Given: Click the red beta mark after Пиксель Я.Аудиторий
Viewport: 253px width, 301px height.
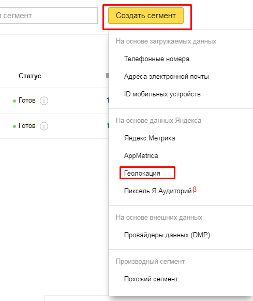Looking at the screenshot, I should (x=195, y=190).
